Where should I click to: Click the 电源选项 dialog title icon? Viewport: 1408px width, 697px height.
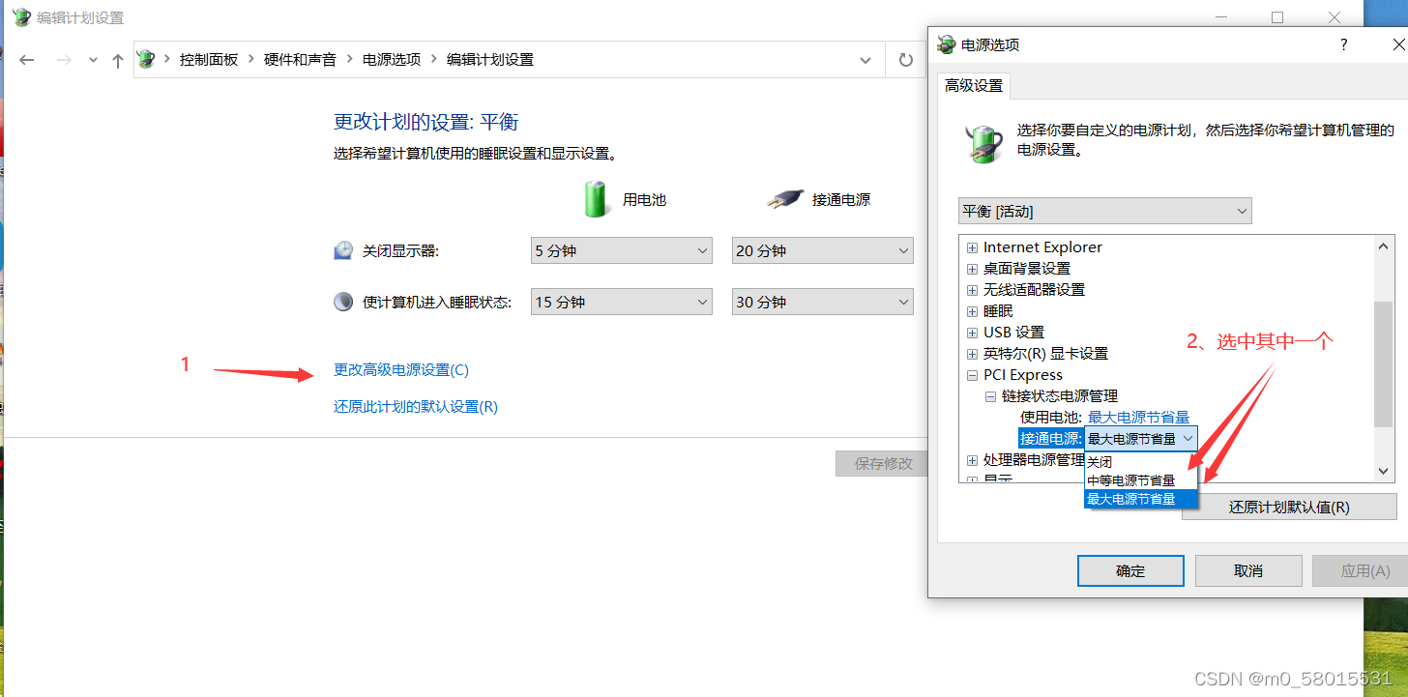coord(947,44)
